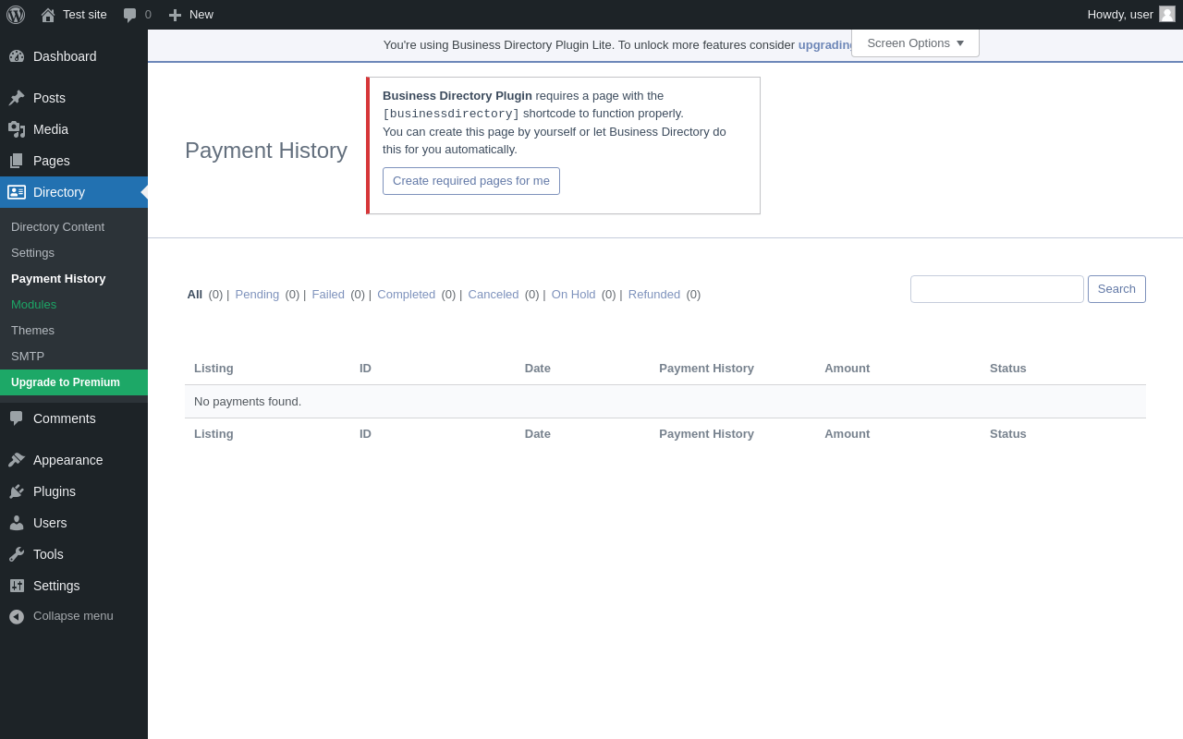Click the WordPress logo icon
Viewport: 1183px width, 739px height.
click(16, 15)
